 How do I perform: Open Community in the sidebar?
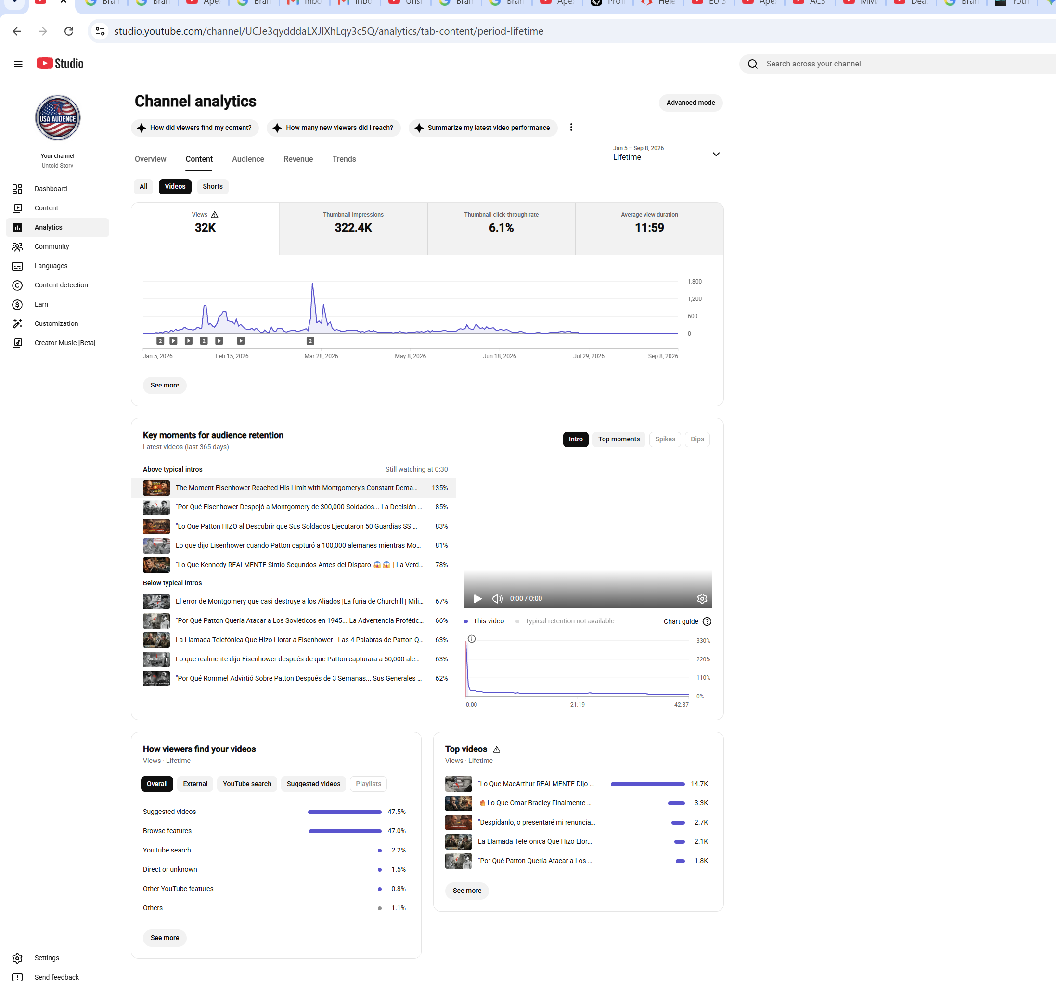[x=57, y=247]
